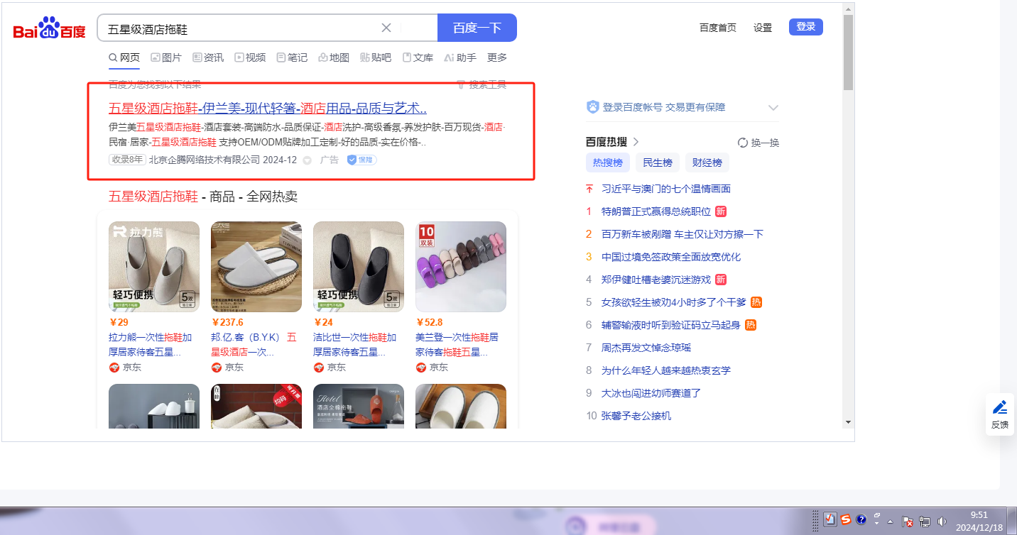Open the 反馈 feedback pencil icon

pos(1000,407)
